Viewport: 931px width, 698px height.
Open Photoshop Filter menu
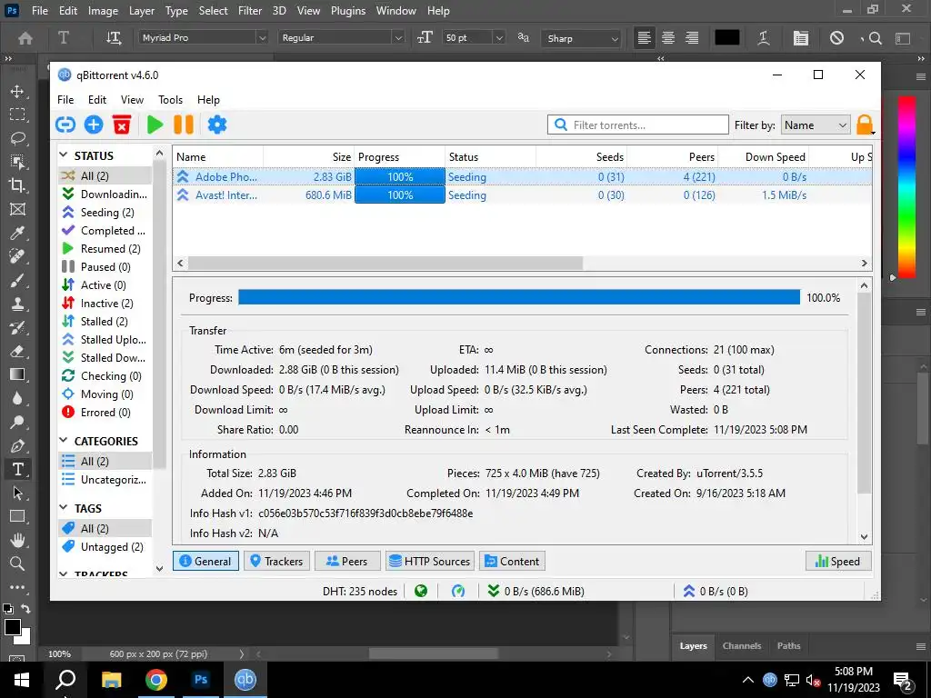(250, 11)
